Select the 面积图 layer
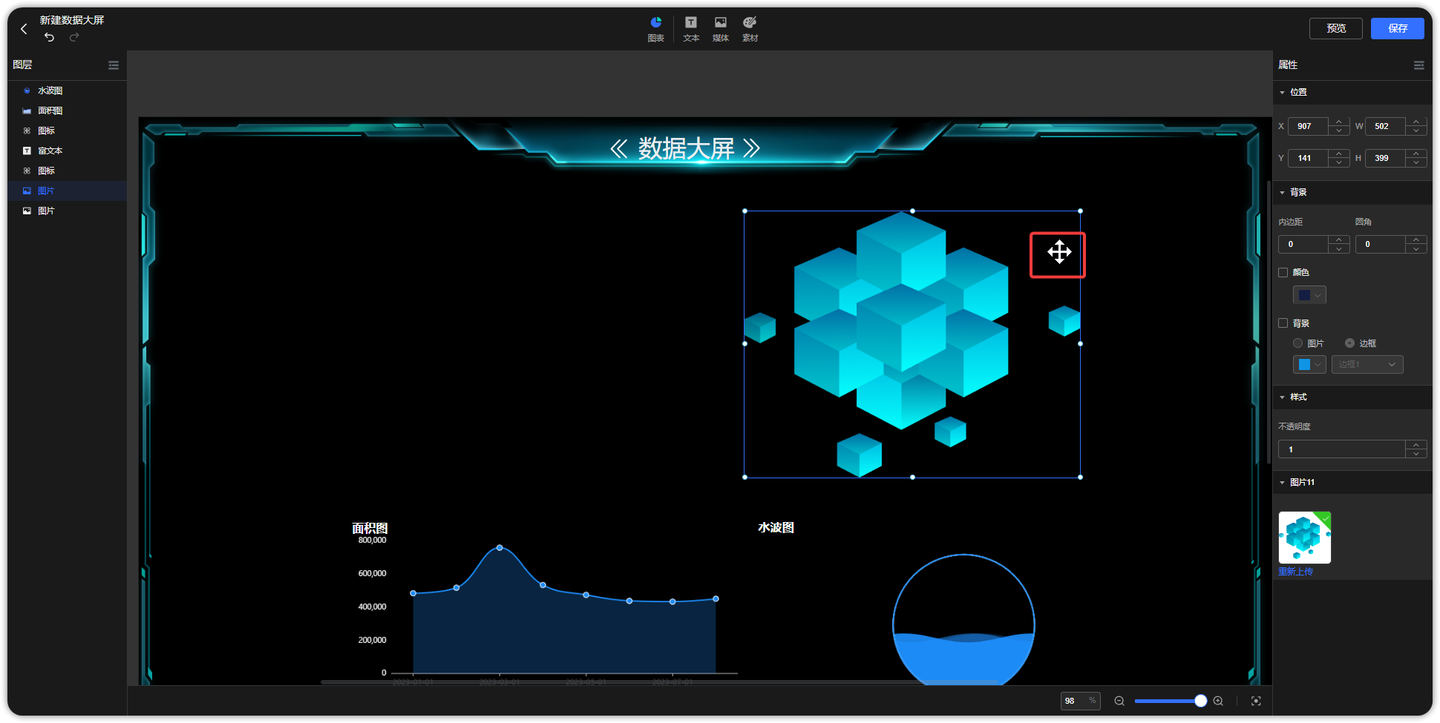 [67, 110]
